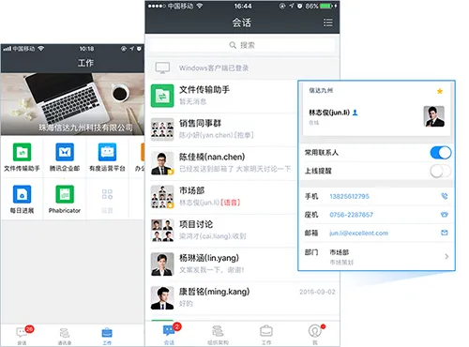Click the 2016-09-02 date stamp
This screenshot has width=469, height=347.
tap(317, 292)
